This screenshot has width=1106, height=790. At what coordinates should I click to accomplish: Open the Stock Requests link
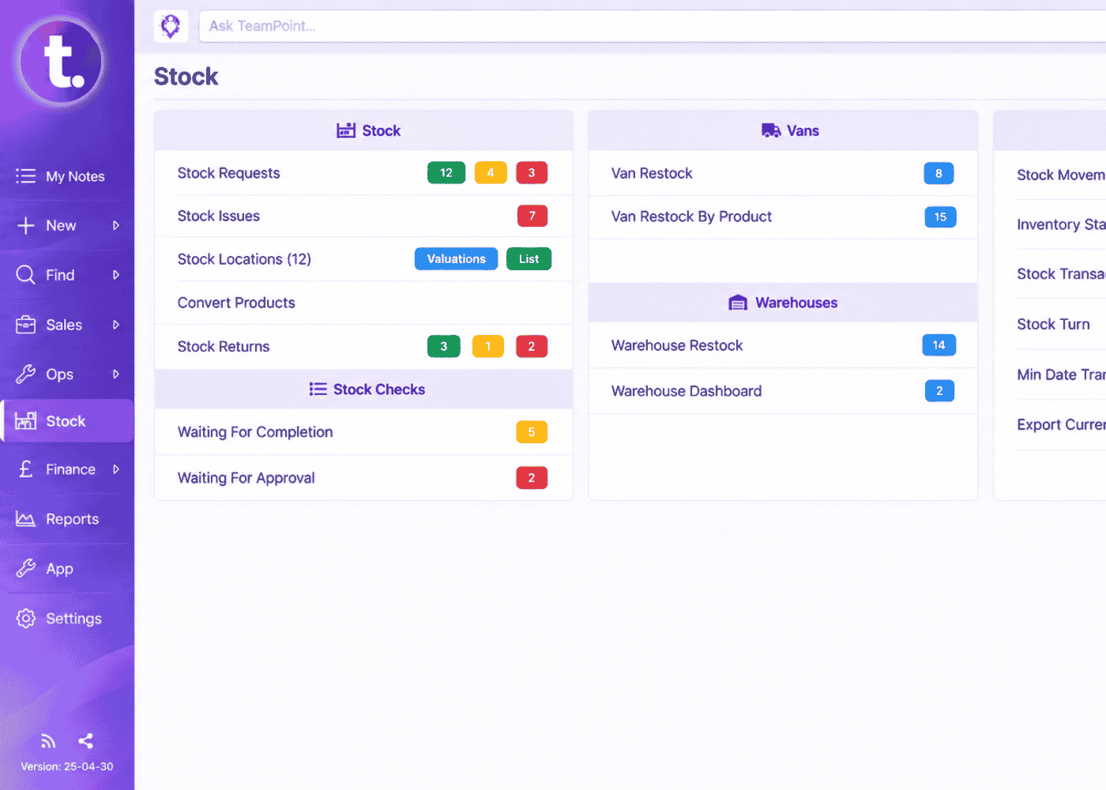(228, 173)
